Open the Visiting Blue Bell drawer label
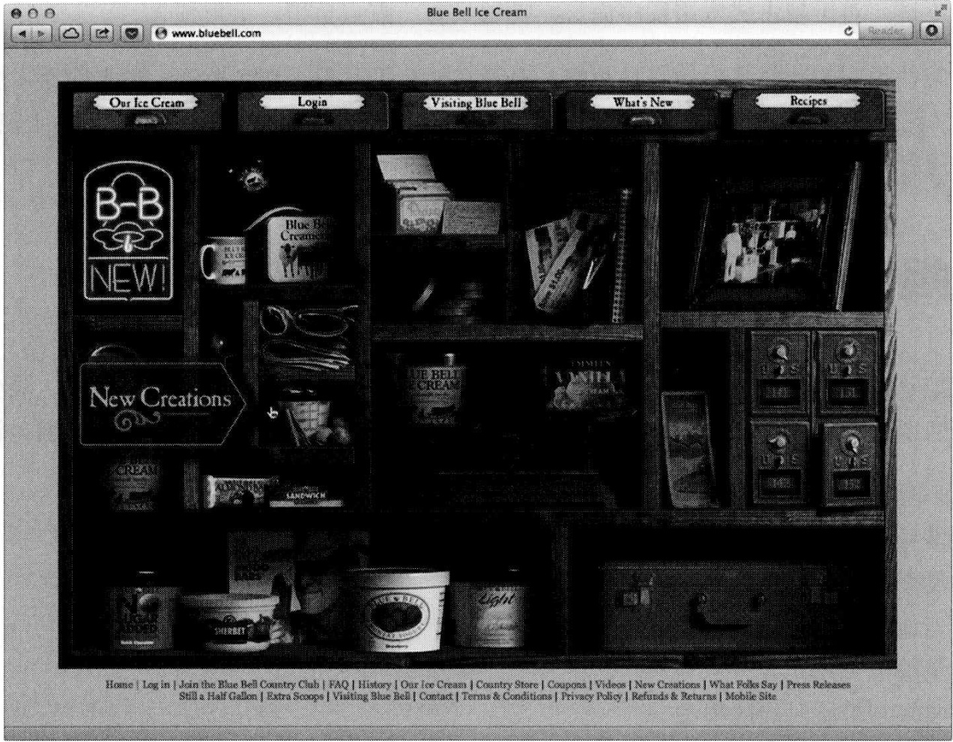This screenshot has width=953, height=742. (x=476, y=103)
